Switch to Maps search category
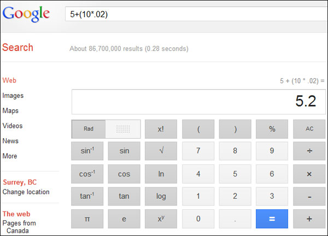This screenshot has height=236, width=328. point(10,111)
